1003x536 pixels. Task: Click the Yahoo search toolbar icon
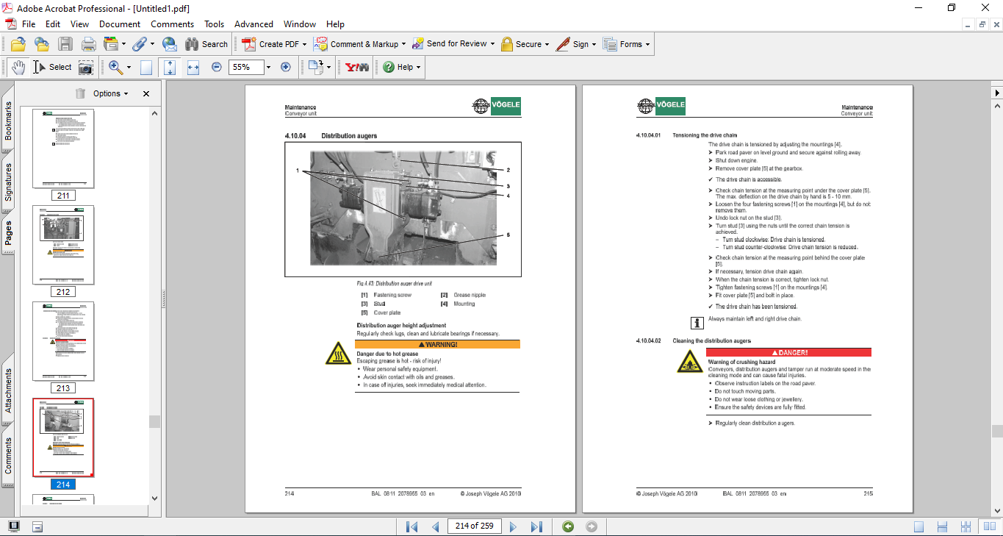coord(357,67)
